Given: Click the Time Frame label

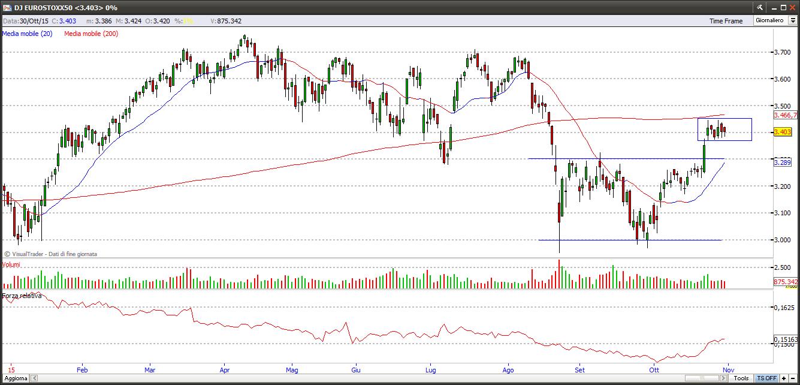Looking at the screenshot, I should [x=726, y=21].
